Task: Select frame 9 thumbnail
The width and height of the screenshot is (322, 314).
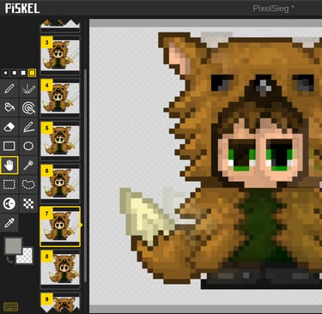Action: tap(60, 303)
